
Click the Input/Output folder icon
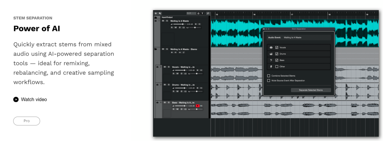pyautogui.click(x=155, y=17)
